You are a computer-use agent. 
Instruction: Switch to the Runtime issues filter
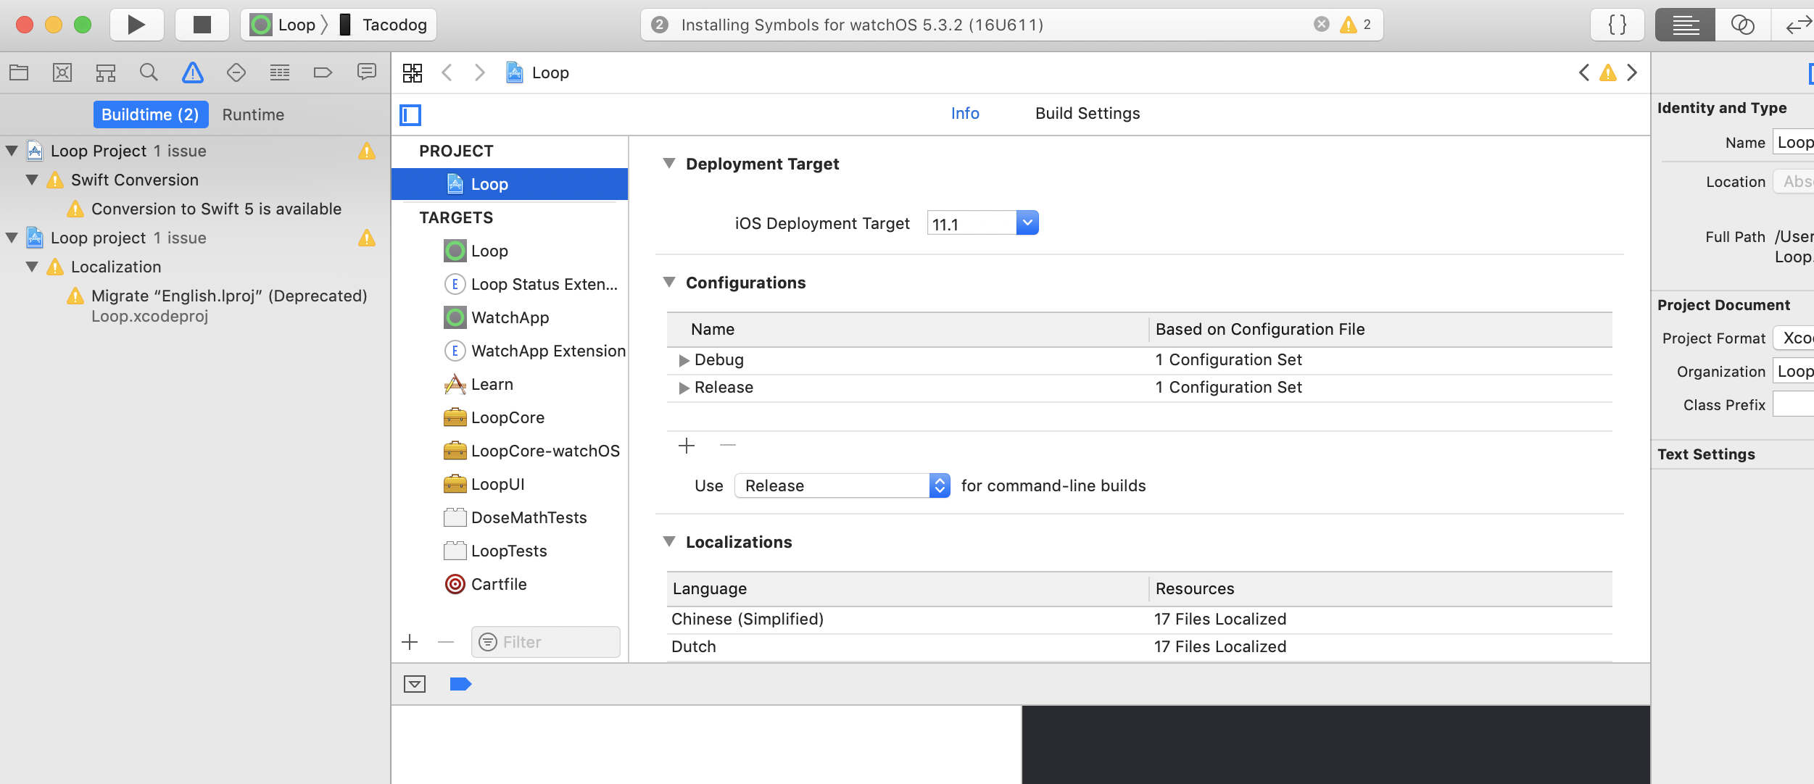point(252,114)
